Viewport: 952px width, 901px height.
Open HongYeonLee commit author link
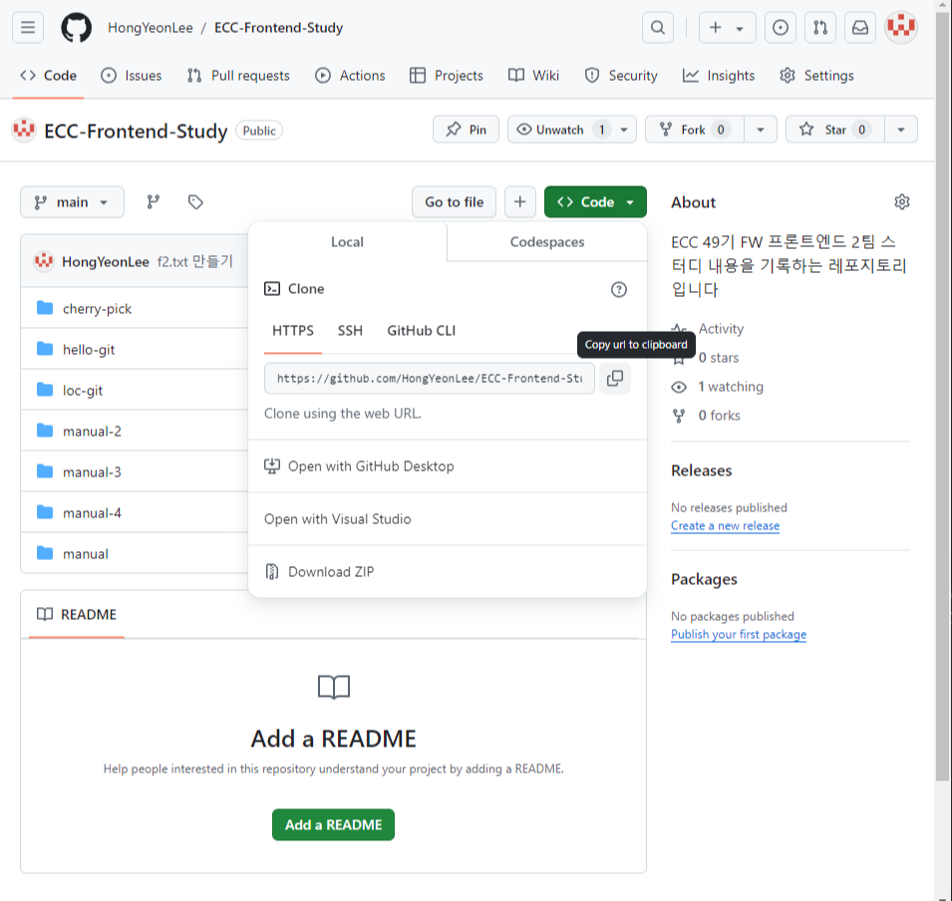(x=106, y=262)
